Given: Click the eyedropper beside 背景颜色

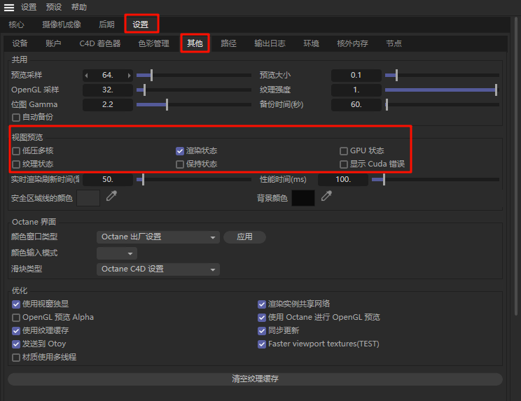Looking at the screenshot, I should [x=326, y=198].
